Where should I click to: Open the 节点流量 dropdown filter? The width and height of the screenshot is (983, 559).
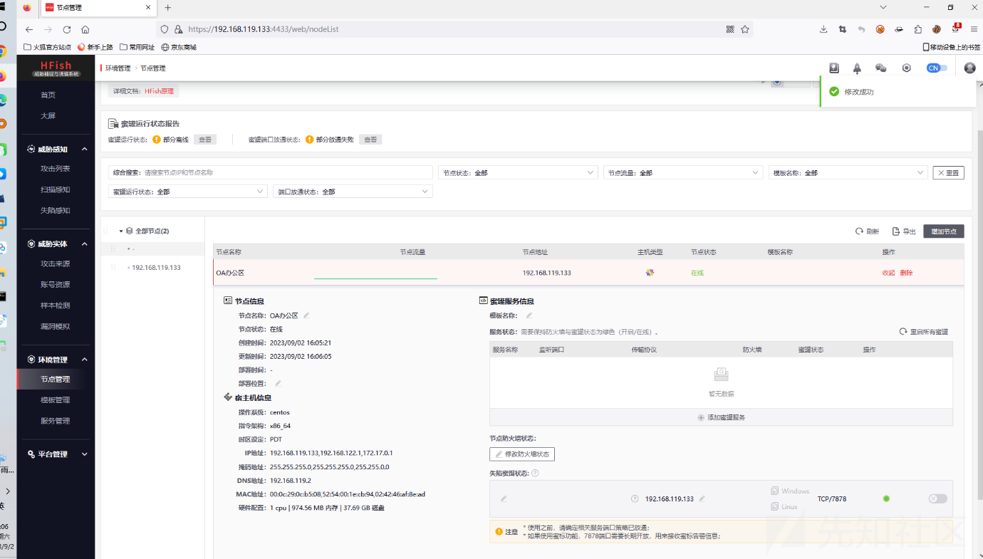pyautogui.click(x=683, y=172)
